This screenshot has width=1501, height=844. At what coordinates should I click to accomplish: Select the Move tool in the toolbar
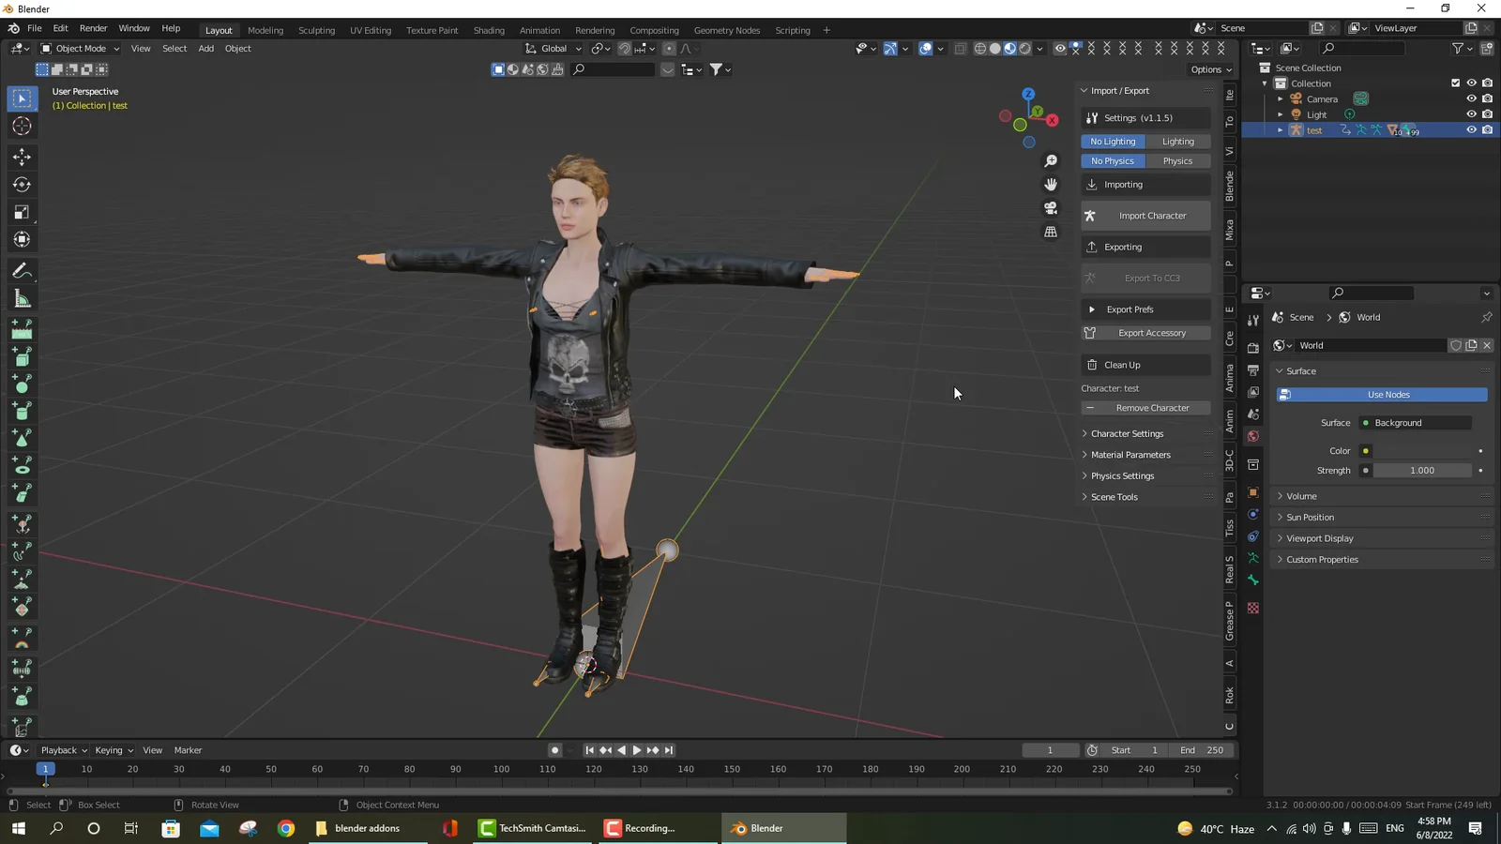[22, 157]
